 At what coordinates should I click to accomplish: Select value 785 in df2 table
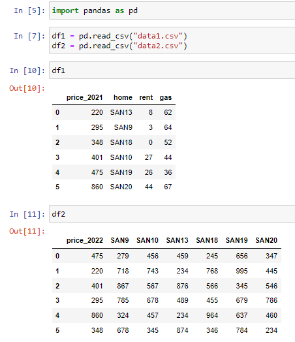point(123,300)
